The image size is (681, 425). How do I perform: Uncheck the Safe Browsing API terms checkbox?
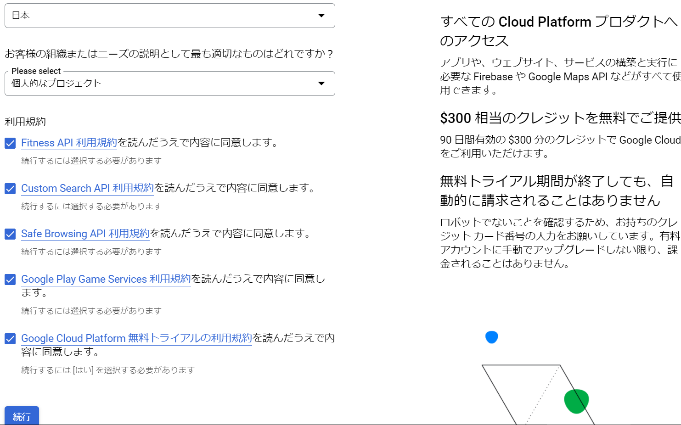click(10, 234)
